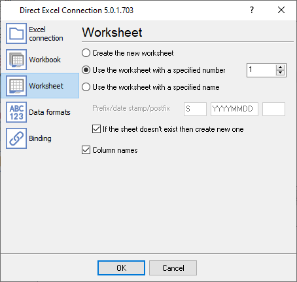Switch to the Excel connection page

tap(46, 33)
